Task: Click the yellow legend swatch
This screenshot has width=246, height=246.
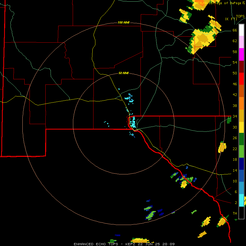Action: 241,127
